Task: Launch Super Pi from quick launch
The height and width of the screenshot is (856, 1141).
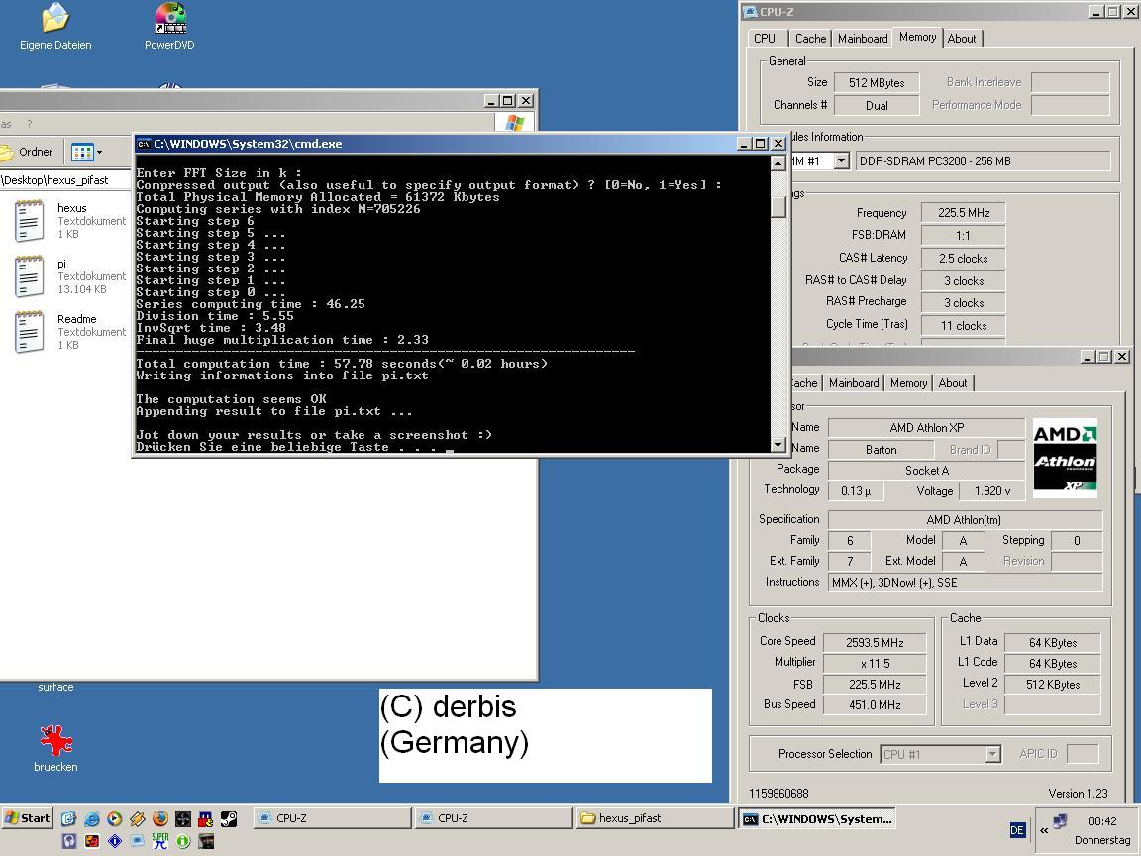Action: coord(160,841)
